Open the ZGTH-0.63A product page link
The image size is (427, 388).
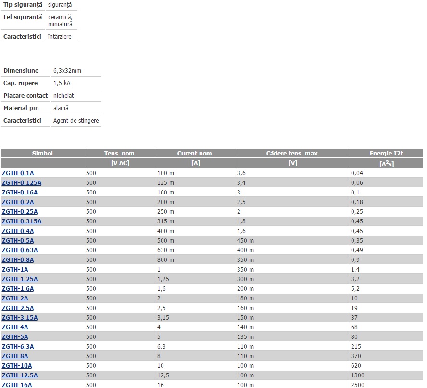pyautogui.click(x=20, y=250)
